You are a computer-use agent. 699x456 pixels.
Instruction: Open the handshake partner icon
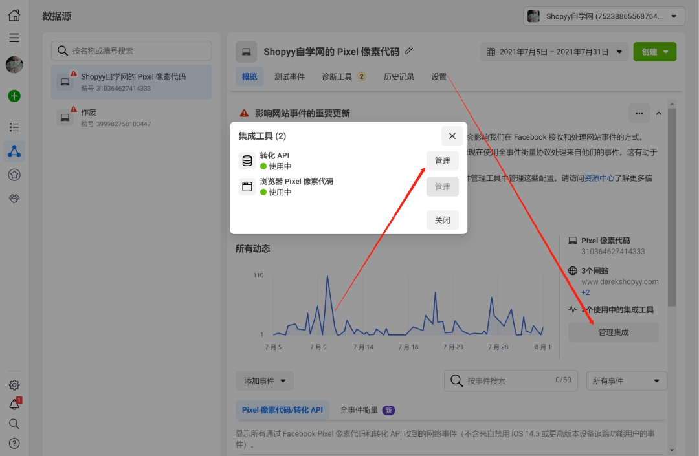(14, 198)
